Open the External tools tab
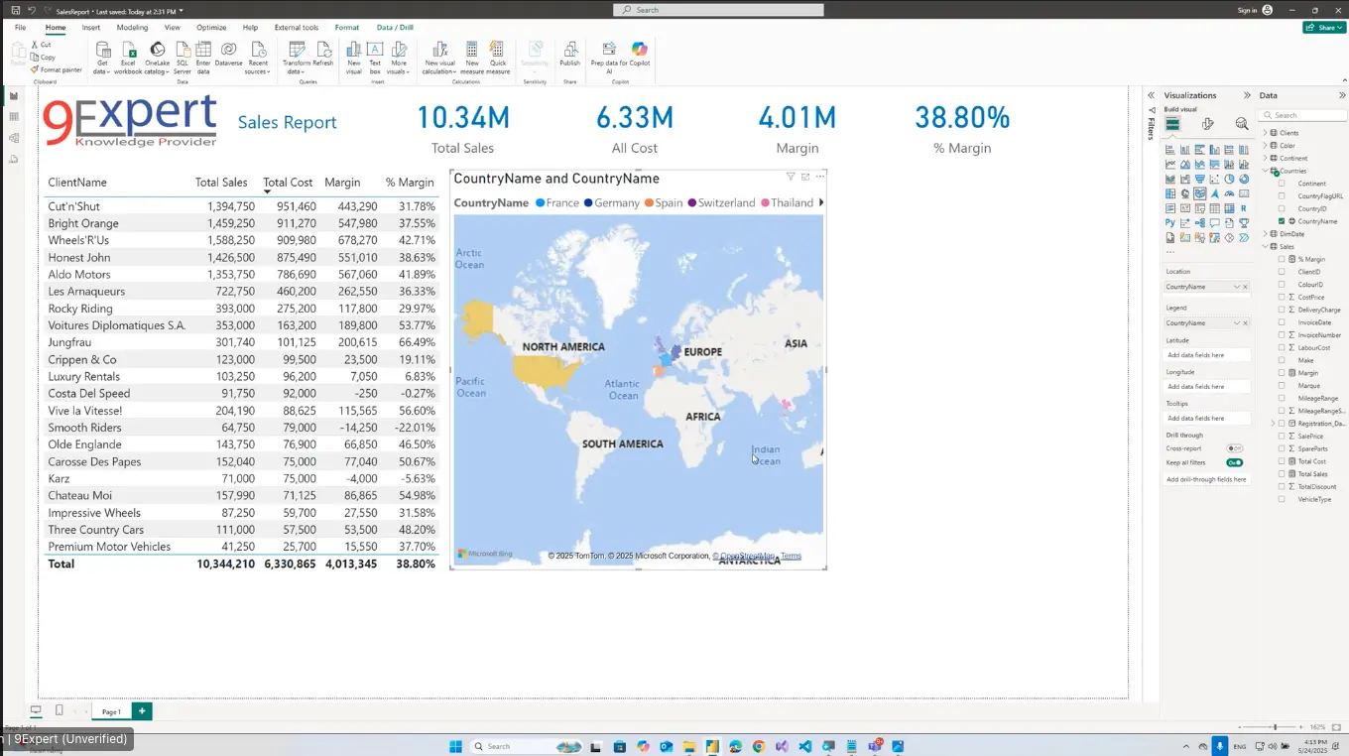Viewport: 1349px width, 756px height. [297, 28]
